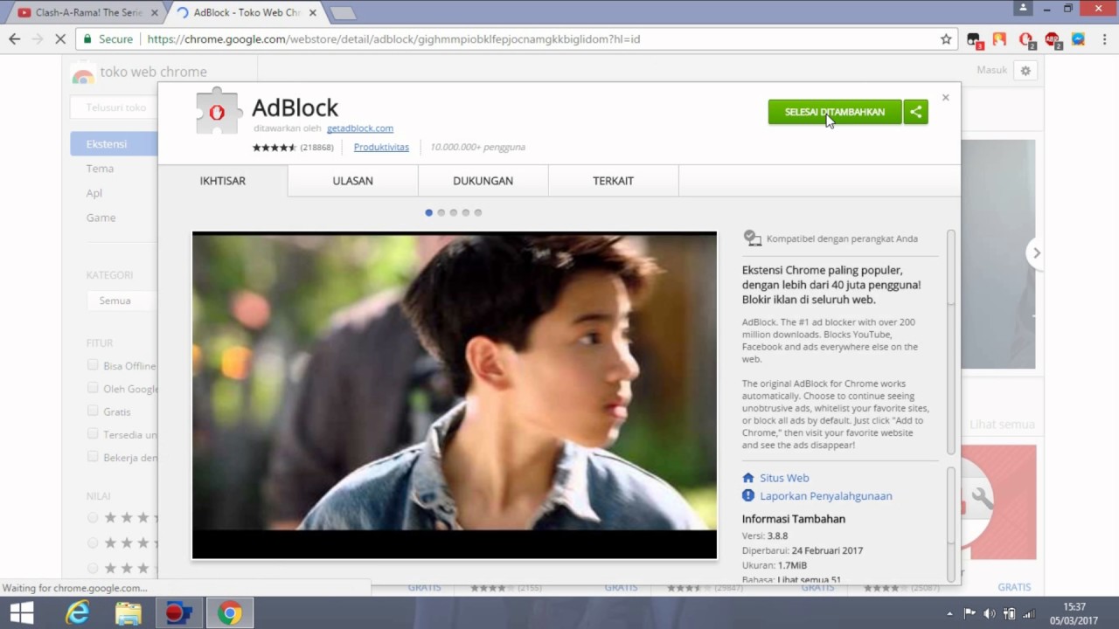Select the third carousel dot
The width and height of the screenshot is (1119, 629).
click(x=453, y=212)
